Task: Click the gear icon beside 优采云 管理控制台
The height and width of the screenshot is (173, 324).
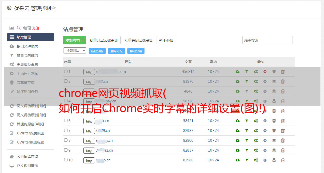Action: (x=9, y=8)
